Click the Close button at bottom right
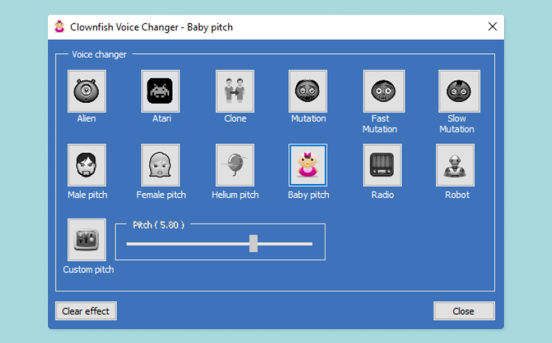Viewport: 552px width, 343px height. tap(464, 311)
